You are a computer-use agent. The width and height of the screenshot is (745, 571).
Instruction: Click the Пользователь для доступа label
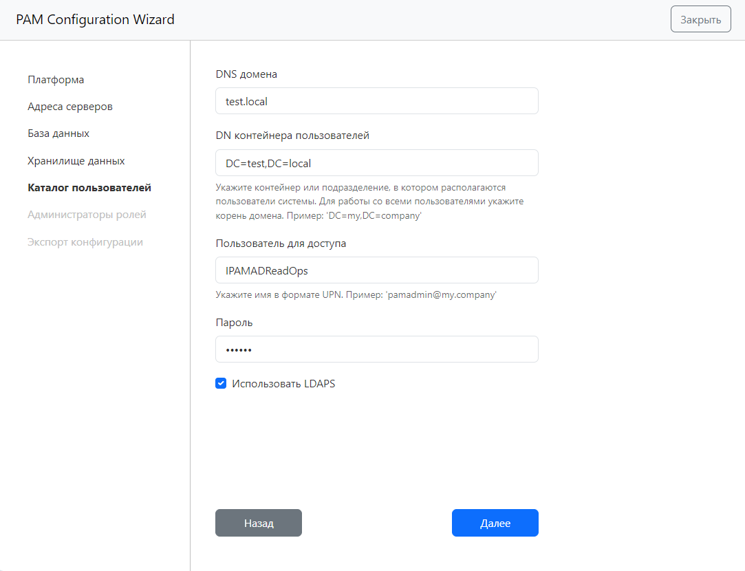tap(281, 244)
